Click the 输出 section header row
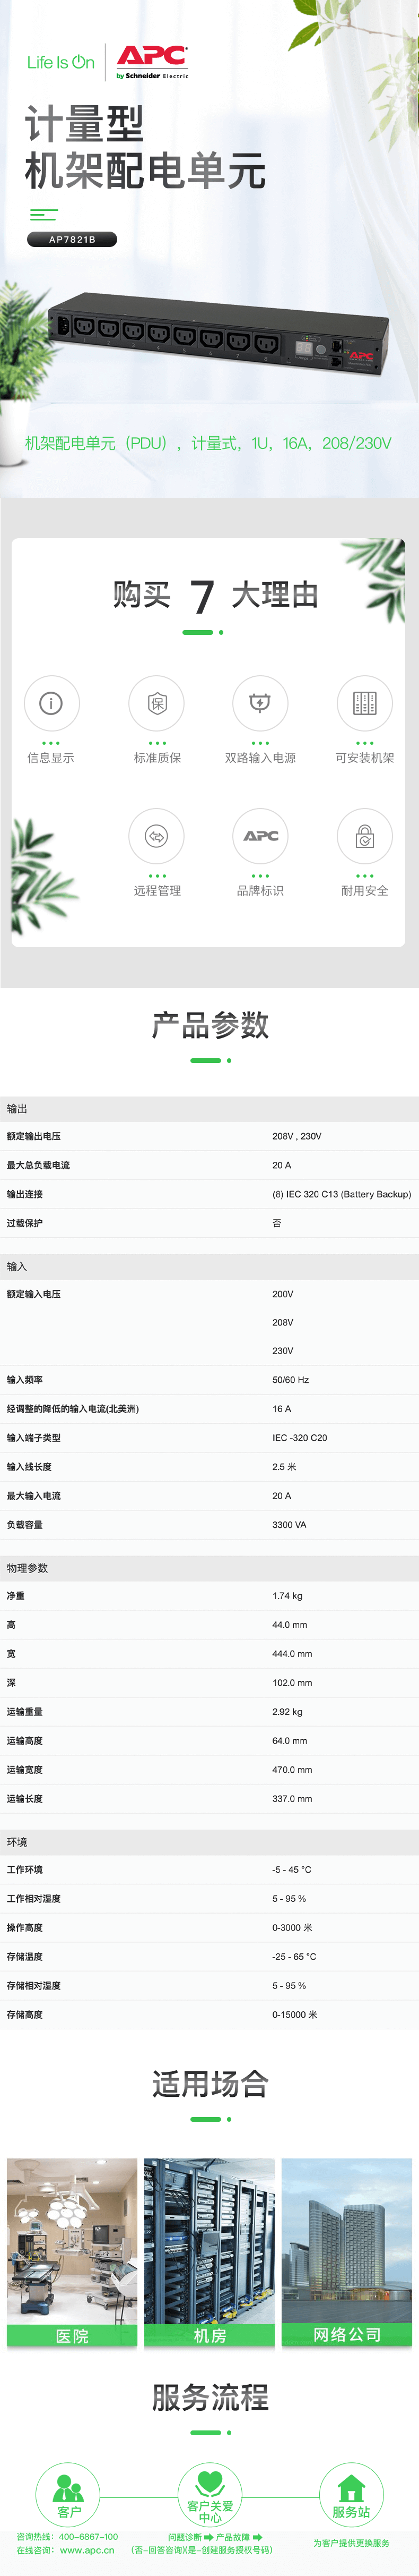This screenshot has width=419, height=2576. pos(210,1109)
